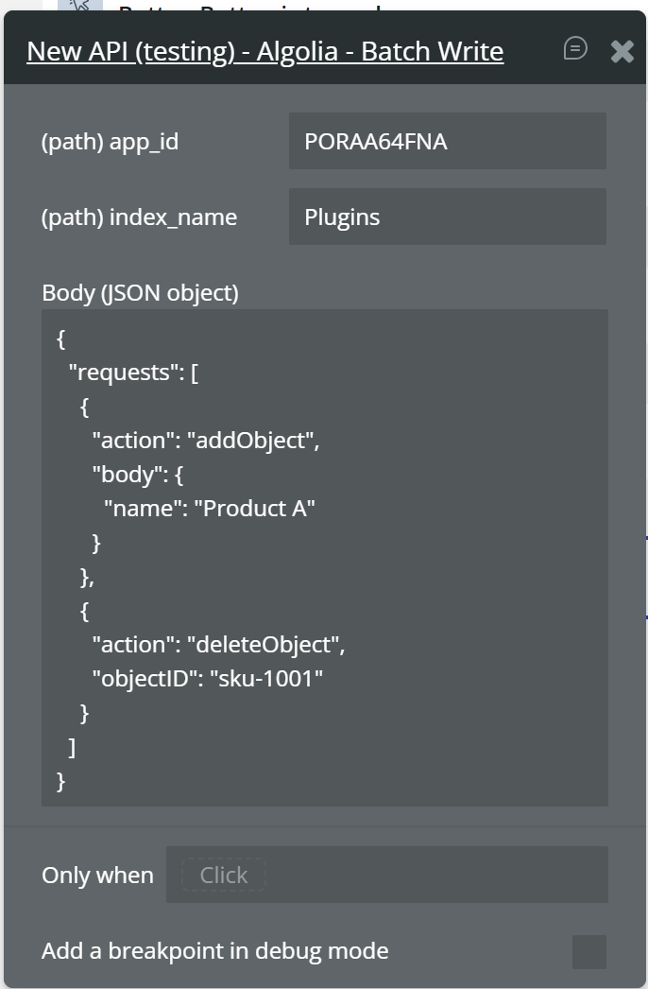
Task: Click empty space in the 'Only when' expression box
Action: coord(435,876)
